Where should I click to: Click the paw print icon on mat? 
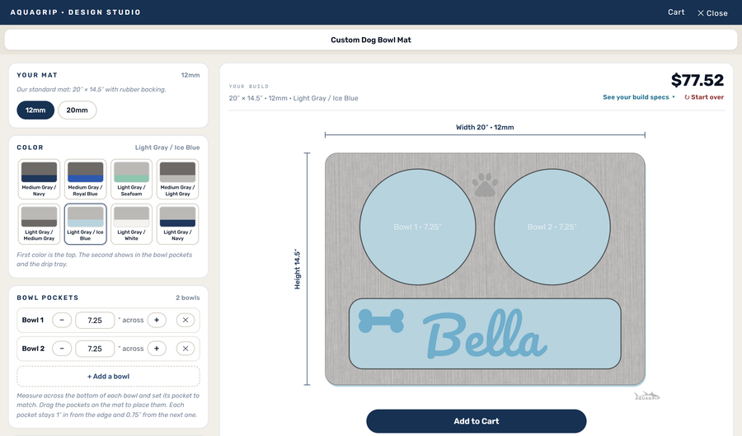pos(485,185)
